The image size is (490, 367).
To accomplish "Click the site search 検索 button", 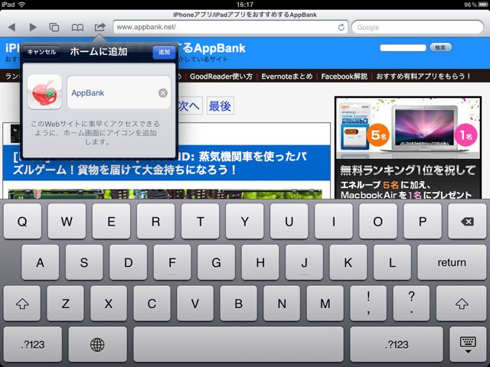I will 440,47.
